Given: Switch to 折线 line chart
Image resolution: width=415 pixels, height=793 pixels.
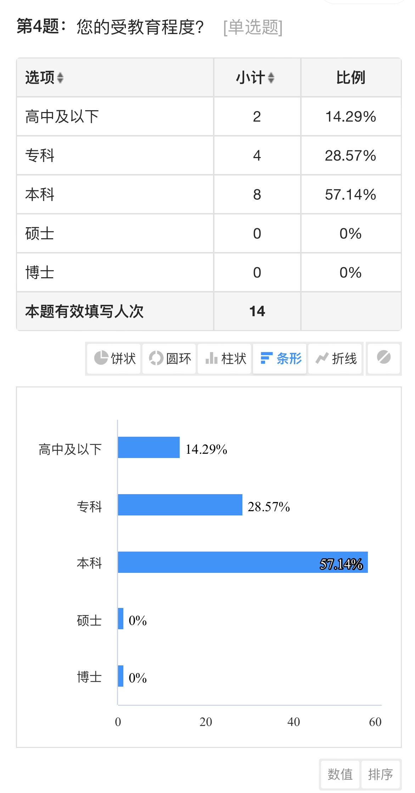Looking at the screenshot, I should [x=335, y=358].
